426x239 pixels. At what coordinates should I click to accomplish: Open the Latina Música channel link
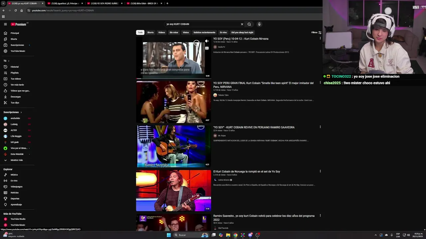pos(224,180)
